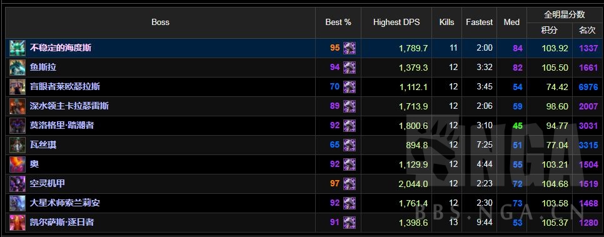Click all-star points 105.50 for 鱼斯拉
This screenshot has height=237, width=604.
(x=555, y=68)
